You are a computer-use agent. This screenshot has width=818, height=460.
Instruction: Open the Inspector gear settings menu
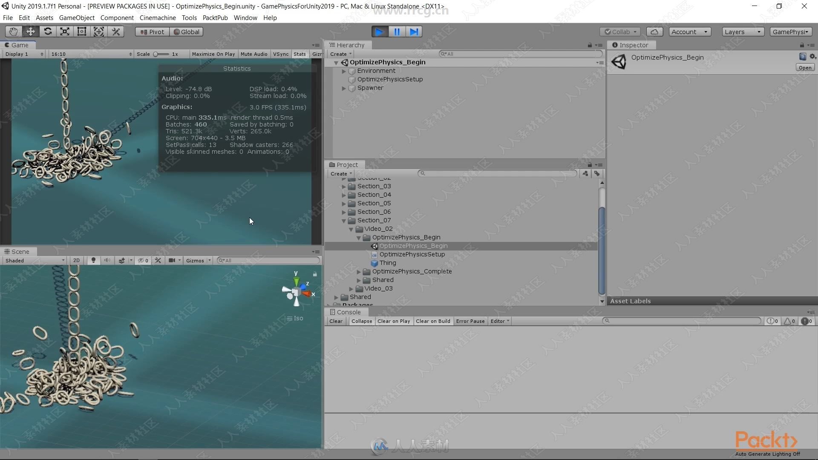pos(812,57)
